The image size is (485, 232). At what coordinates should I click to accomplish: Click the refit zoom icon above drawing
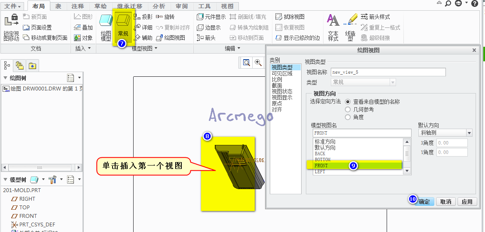pos(247,63)
